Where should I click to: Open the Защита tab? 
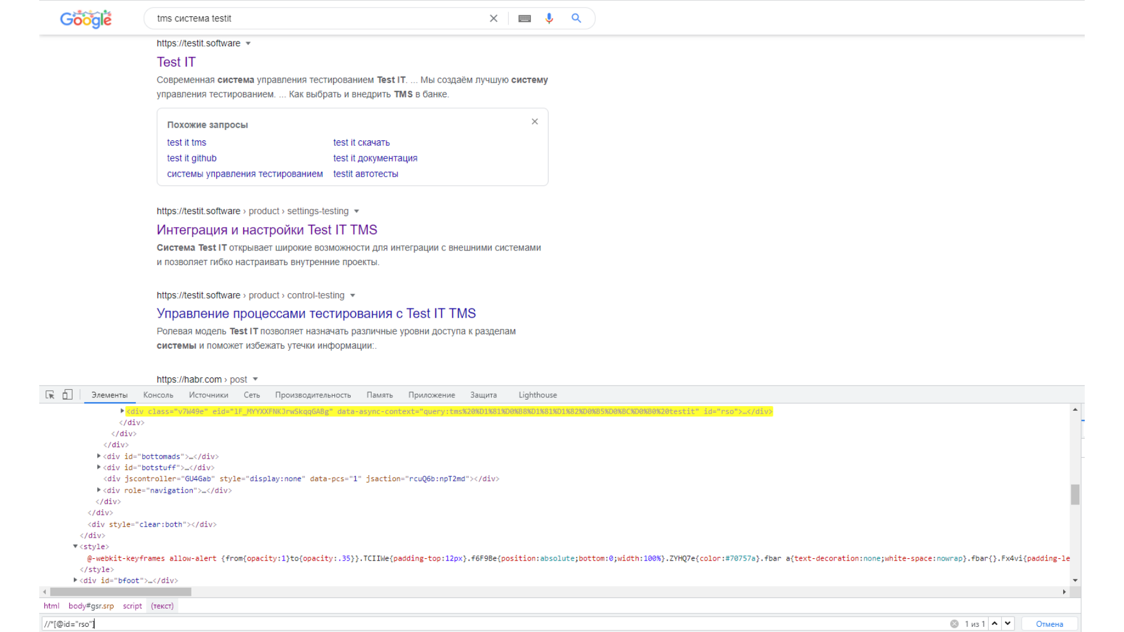484,395
